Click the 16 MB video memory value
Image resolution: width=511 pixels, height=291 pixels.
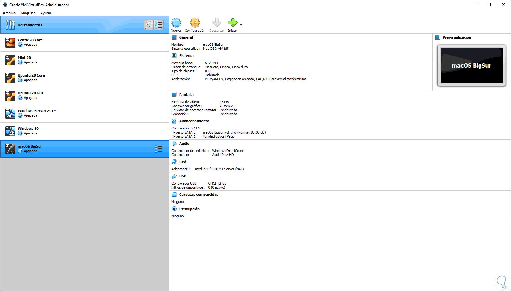pos(224,102)
